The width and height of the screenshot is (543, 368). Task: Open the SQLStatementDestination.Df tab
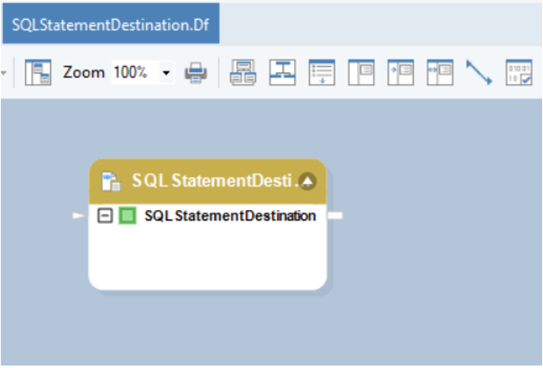[109, 22]
